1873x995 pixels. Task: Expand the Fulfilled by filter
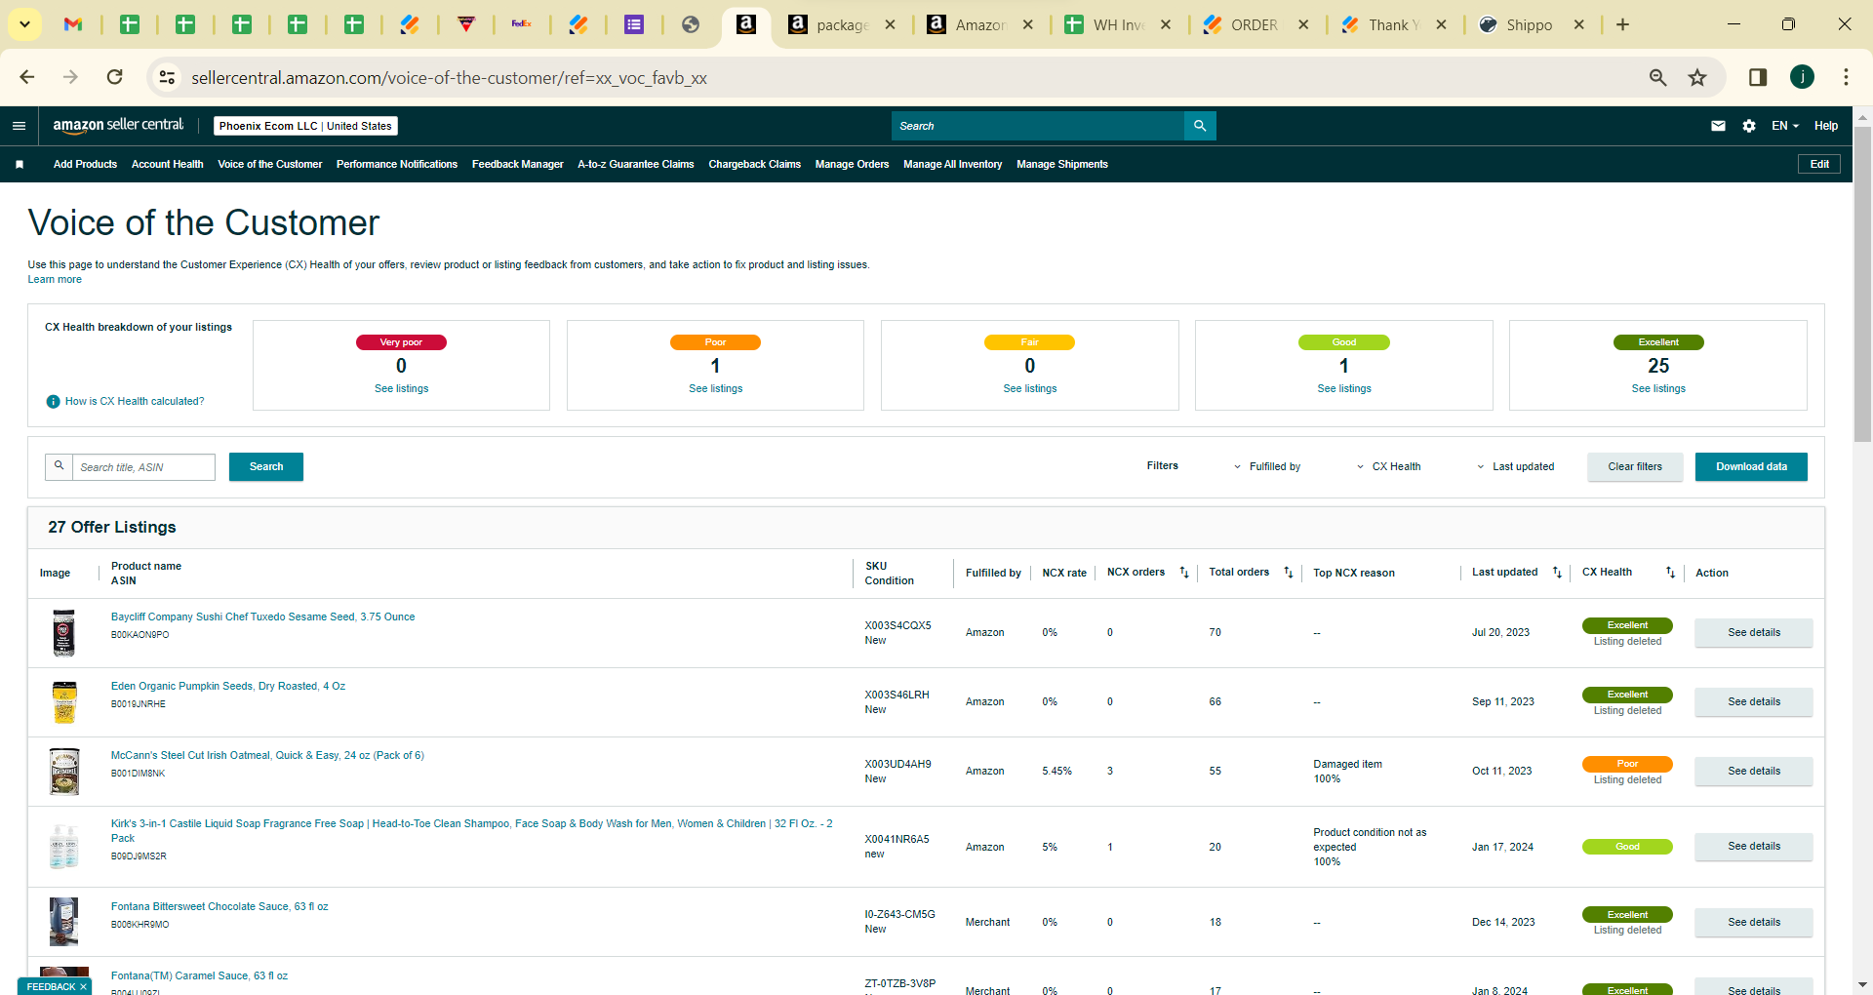[1267, 467]
